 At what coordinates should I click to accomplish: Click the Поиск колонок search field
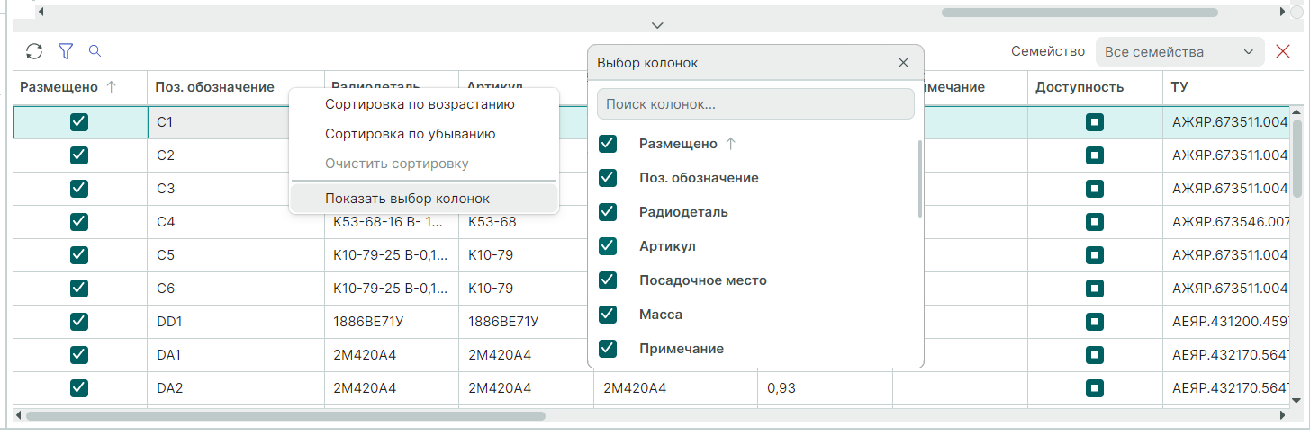754,104
